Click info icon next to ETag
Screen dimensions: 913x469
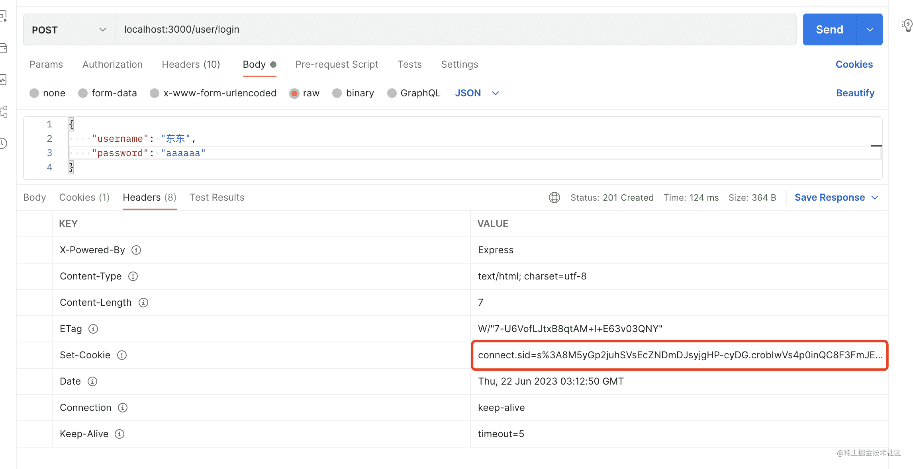[x=93, y=329]
